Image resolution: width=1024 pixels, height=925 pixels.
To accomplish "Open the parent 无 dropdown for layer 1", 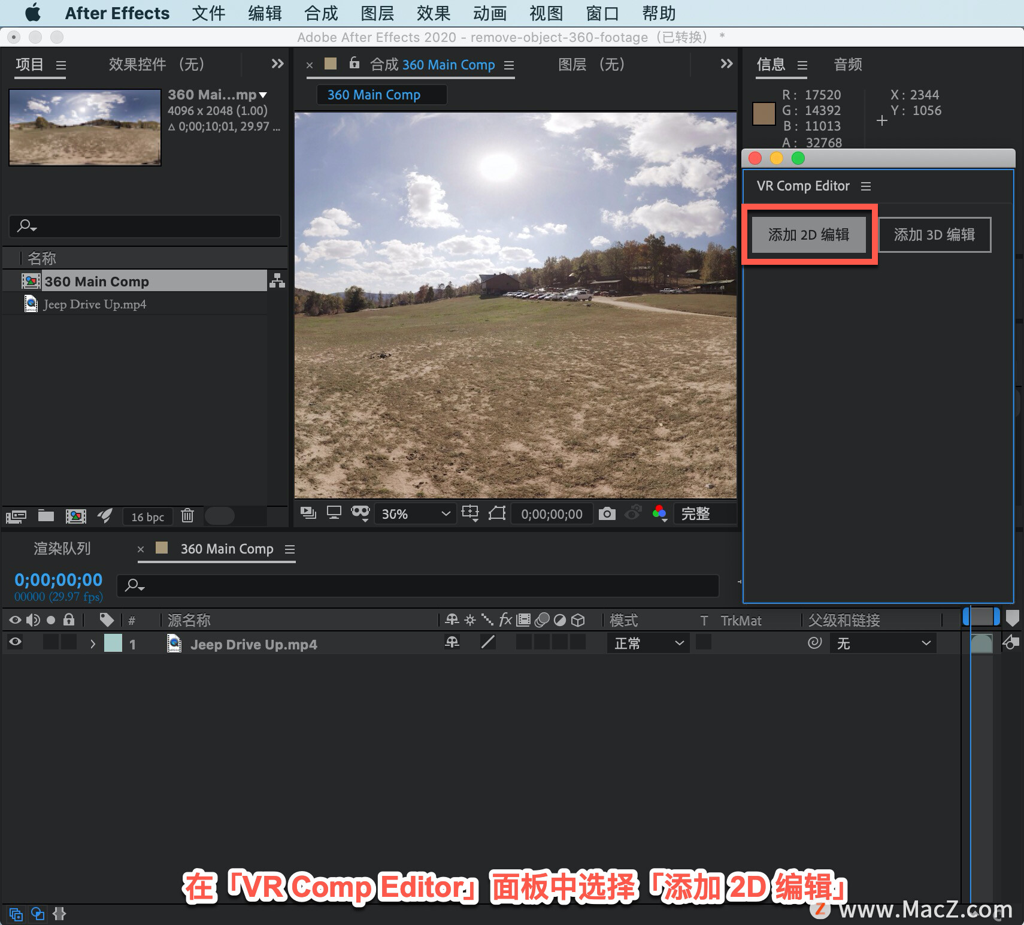I will point(883,643).
